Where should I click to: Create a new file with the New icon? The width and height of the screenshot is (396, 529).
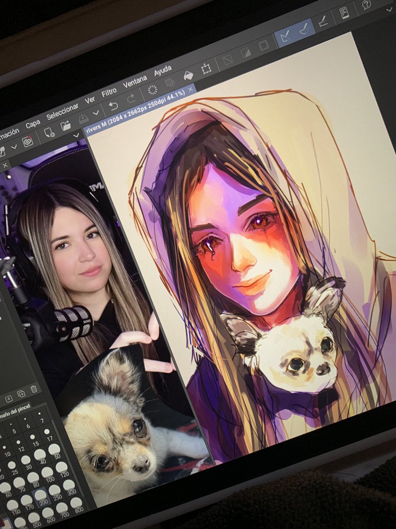pyautogui.click(x=49, y=132)
